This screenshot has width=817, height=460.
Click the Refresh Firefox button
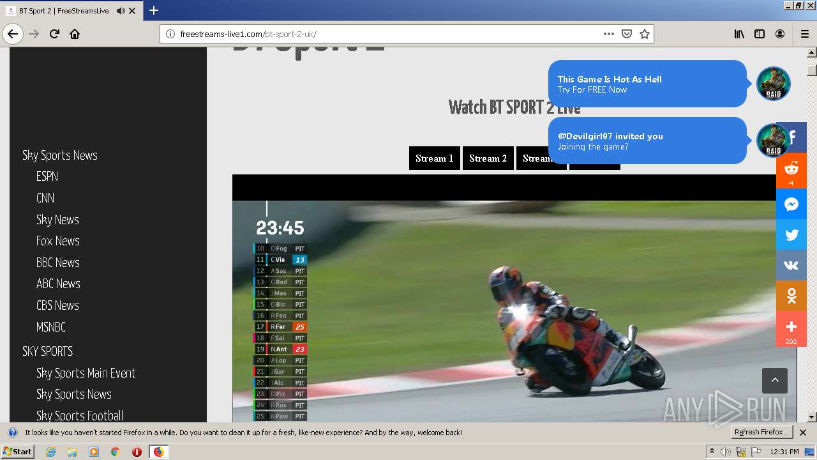click(x=762, y=432)
